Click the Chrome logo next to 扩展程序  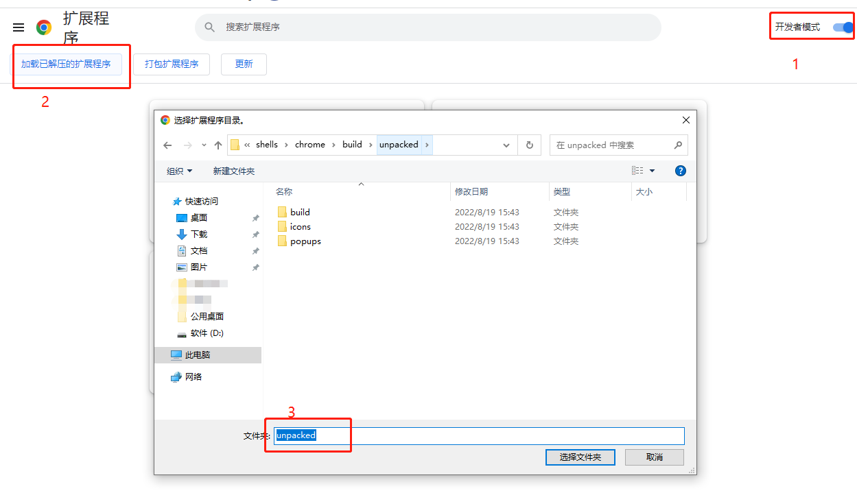click(x=43, y=27)
